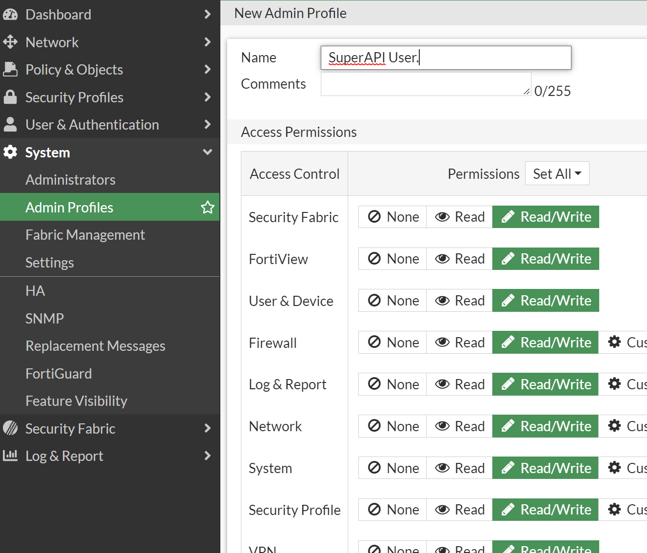Click the Dashboard gauge icon
This screenshot has width=647, height=553.
coord(10,14)
